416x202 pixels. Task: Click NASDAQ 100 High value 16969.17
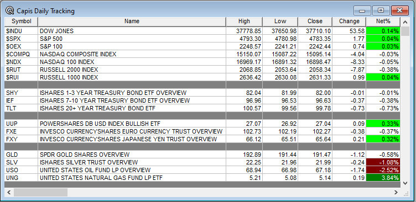click(244, 62)
